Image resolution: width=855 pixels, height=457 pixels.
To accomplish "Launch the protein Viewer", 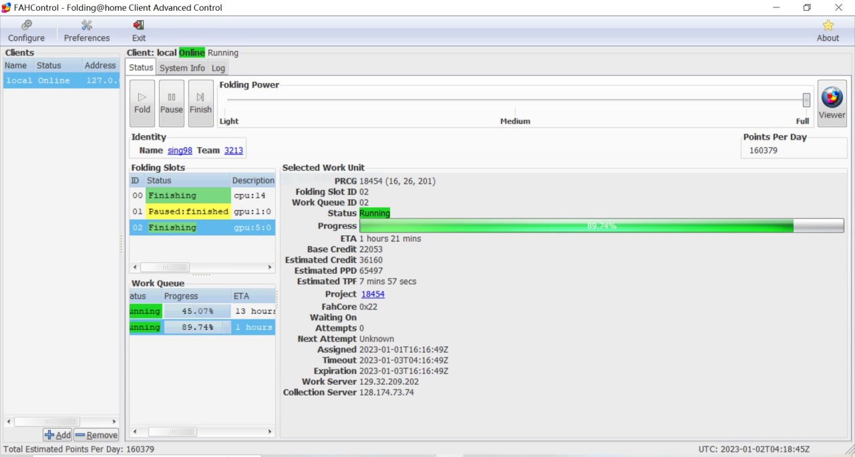I will click(832, 104).
